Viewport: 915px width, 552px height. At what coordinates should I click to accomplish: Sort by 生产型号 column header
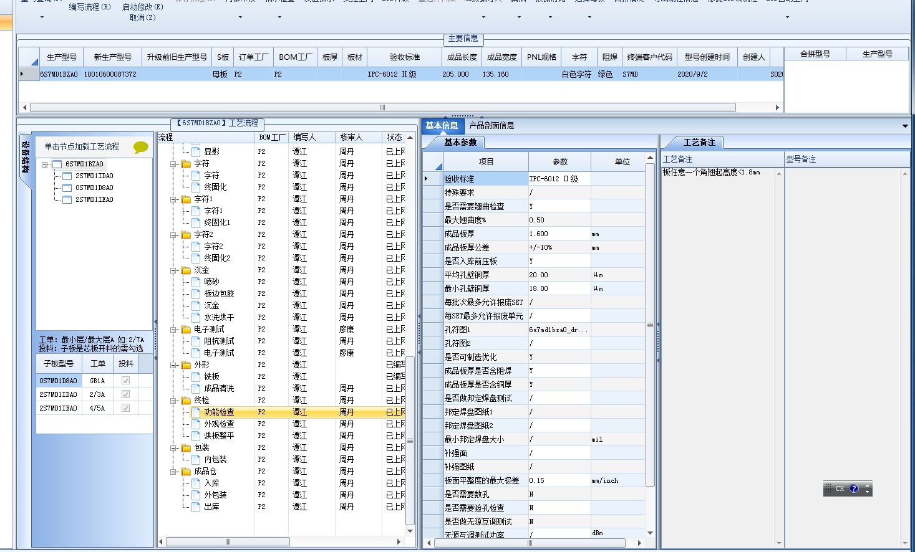(x=62, y=57)
